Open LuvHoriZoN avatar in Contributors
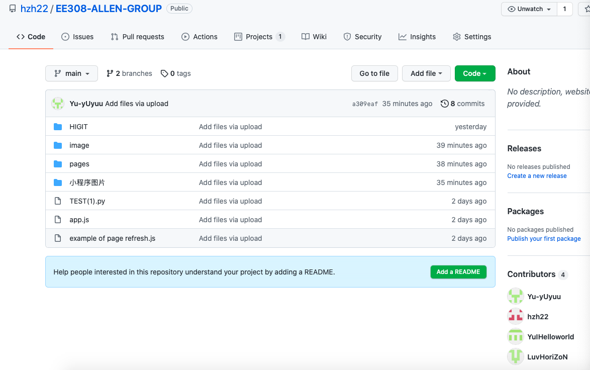The width and height of the screenshot is (590, 370). click(516, 357)
